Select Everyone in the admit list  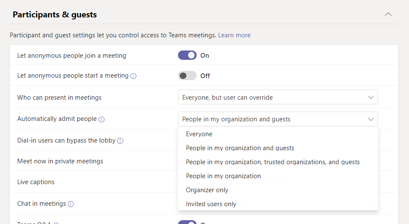[x=278, y=134]
